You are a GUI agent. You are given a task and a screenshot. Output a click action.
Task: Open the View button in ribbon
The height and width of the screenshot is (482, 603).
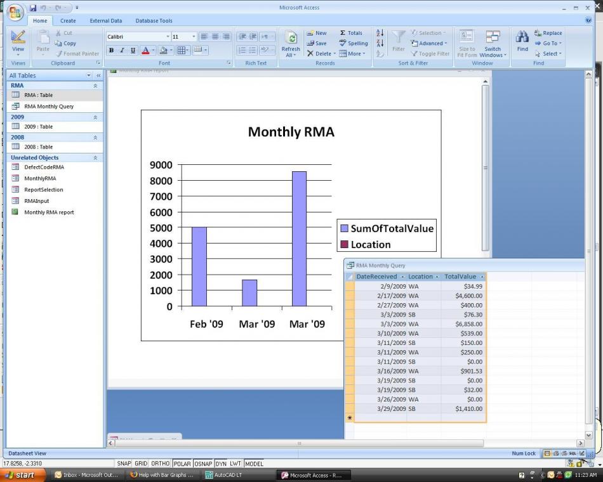click(18, 42)
